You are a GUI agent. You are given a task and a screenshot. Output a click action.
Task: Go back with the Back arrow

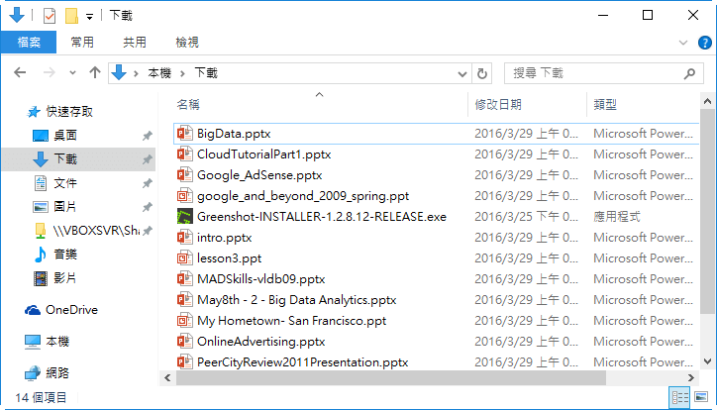point(20,72)
